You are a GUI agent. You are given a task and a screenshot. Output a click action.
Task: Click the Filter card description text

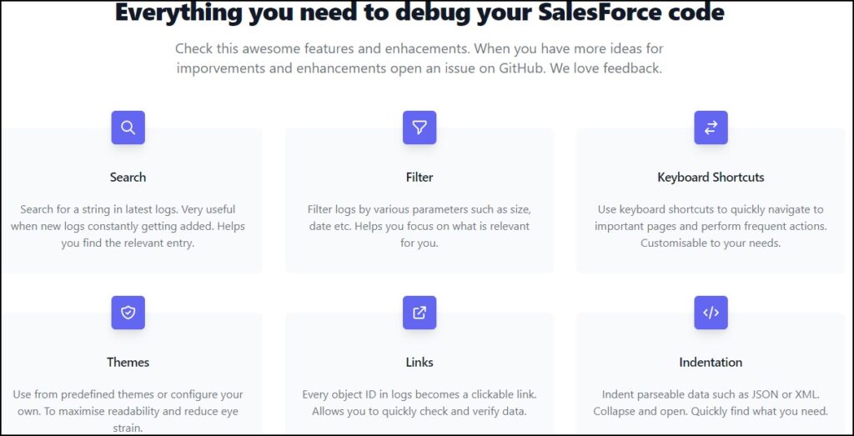[419, 227]
